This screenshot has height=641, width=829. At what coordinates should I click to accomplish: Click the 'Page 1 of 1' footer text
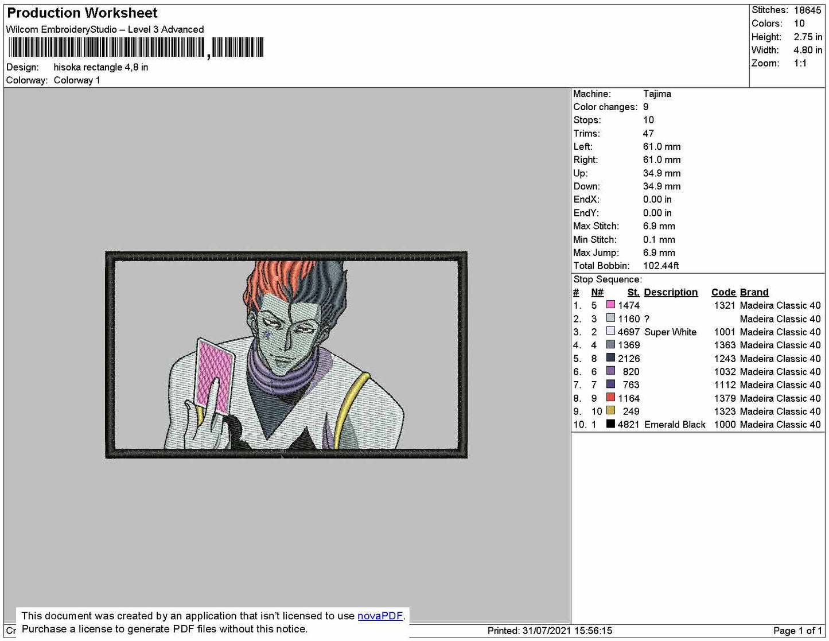tap(797, 631)
